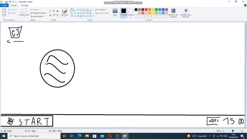Open Modifier les couleurs
Viewport: 247px width, 139px height.
pos(173,13)
